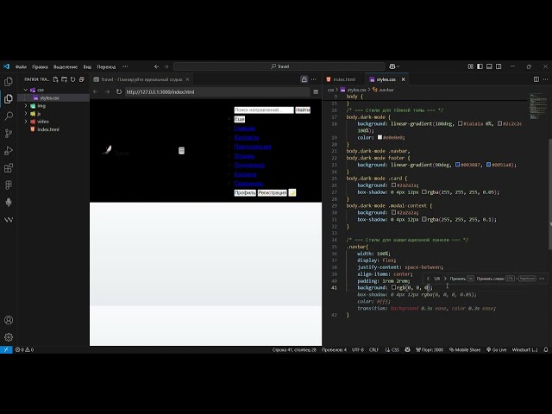The image size is (552, 414).
Task: Click the #e0e0e0 white color swatch
Action: coord(379,137)
